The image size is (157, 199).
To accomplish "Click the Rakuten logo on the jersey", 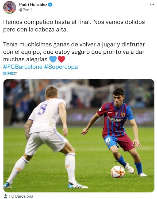I will coord(115,119).
